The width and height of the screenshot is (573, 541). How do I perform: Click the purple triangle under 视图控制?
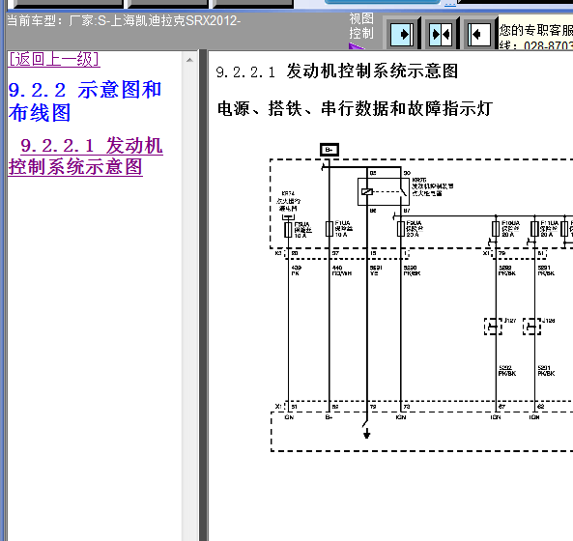357,46
